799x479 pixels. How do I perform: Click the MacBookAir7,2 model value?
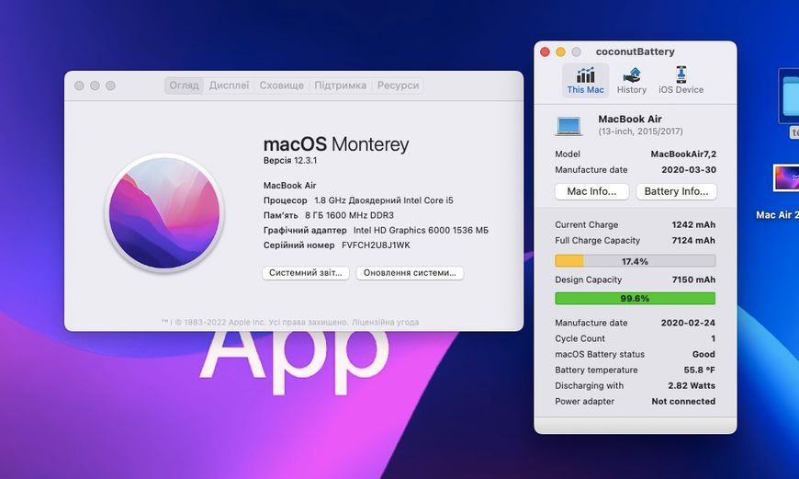tap(683, 154)
